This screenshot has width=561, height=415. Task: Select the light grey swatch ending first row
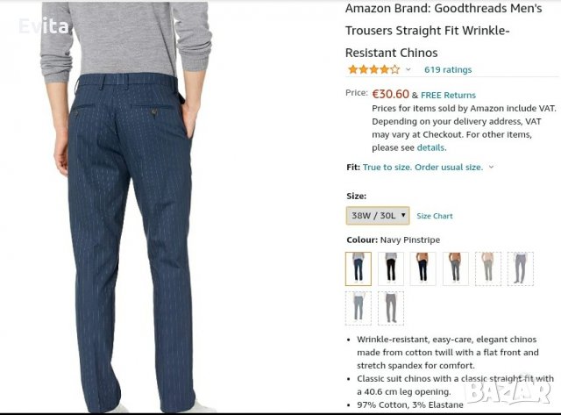[520, 268]
